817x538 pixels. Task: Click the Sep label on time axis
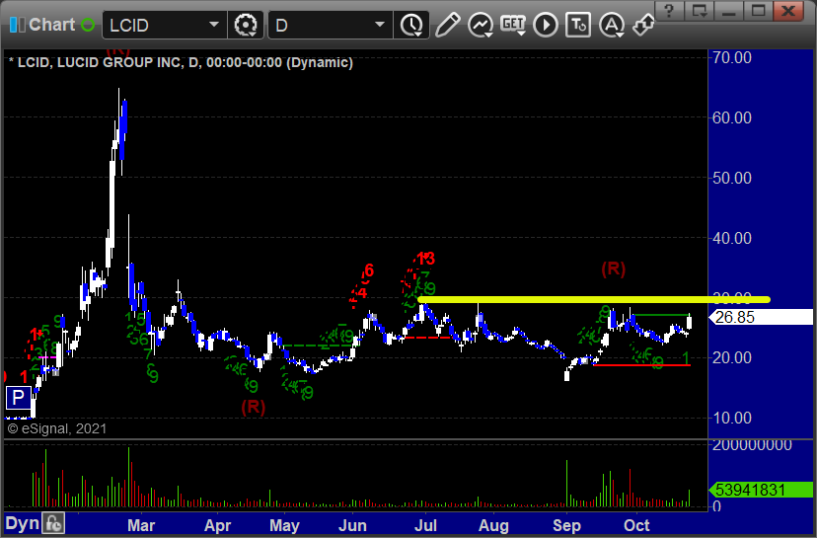[566, 525]
